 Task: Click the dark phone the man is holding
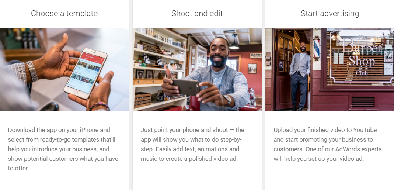click(185, 87)
